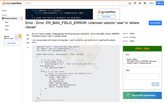Open Tags in the sidebar
This screenshot has width=164, height=102.
coord(7,22)
